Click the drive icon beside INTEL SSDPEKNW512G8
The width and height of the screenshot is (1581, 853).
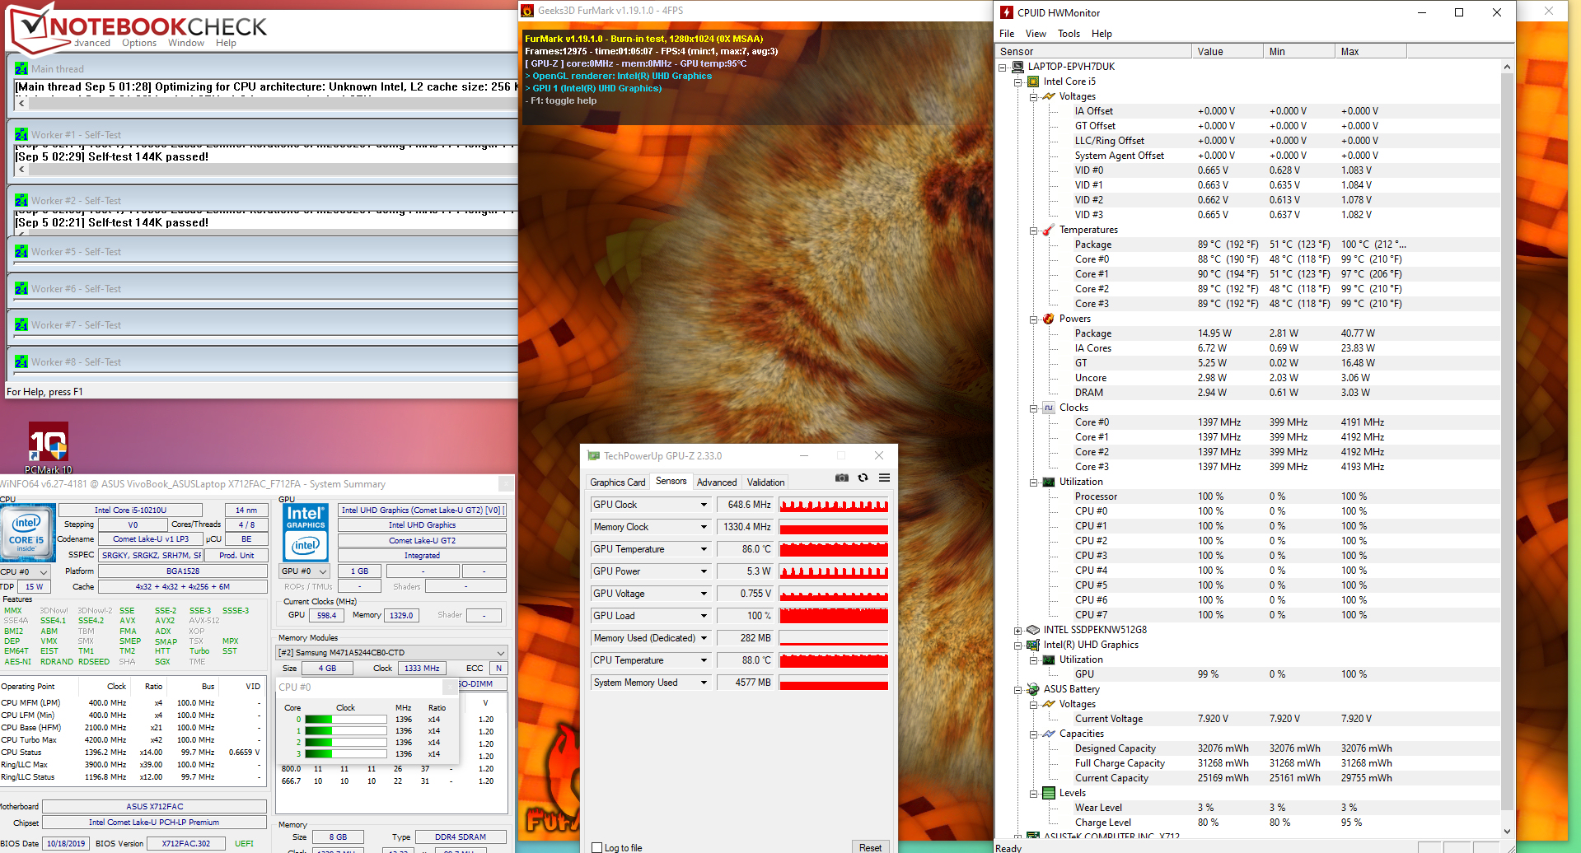(x=1033, y=630)
